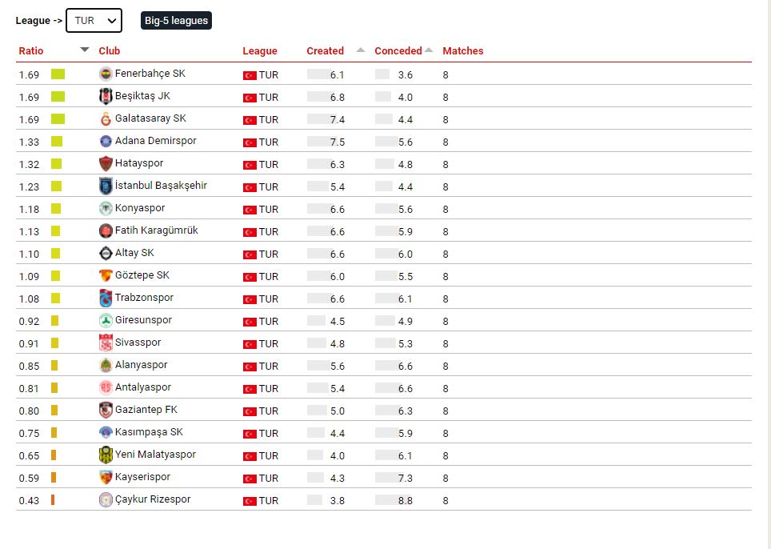Click the Kasımpaşa SK club crest
This screenshot has width=771, height=549.
click(x=106, y=432)
